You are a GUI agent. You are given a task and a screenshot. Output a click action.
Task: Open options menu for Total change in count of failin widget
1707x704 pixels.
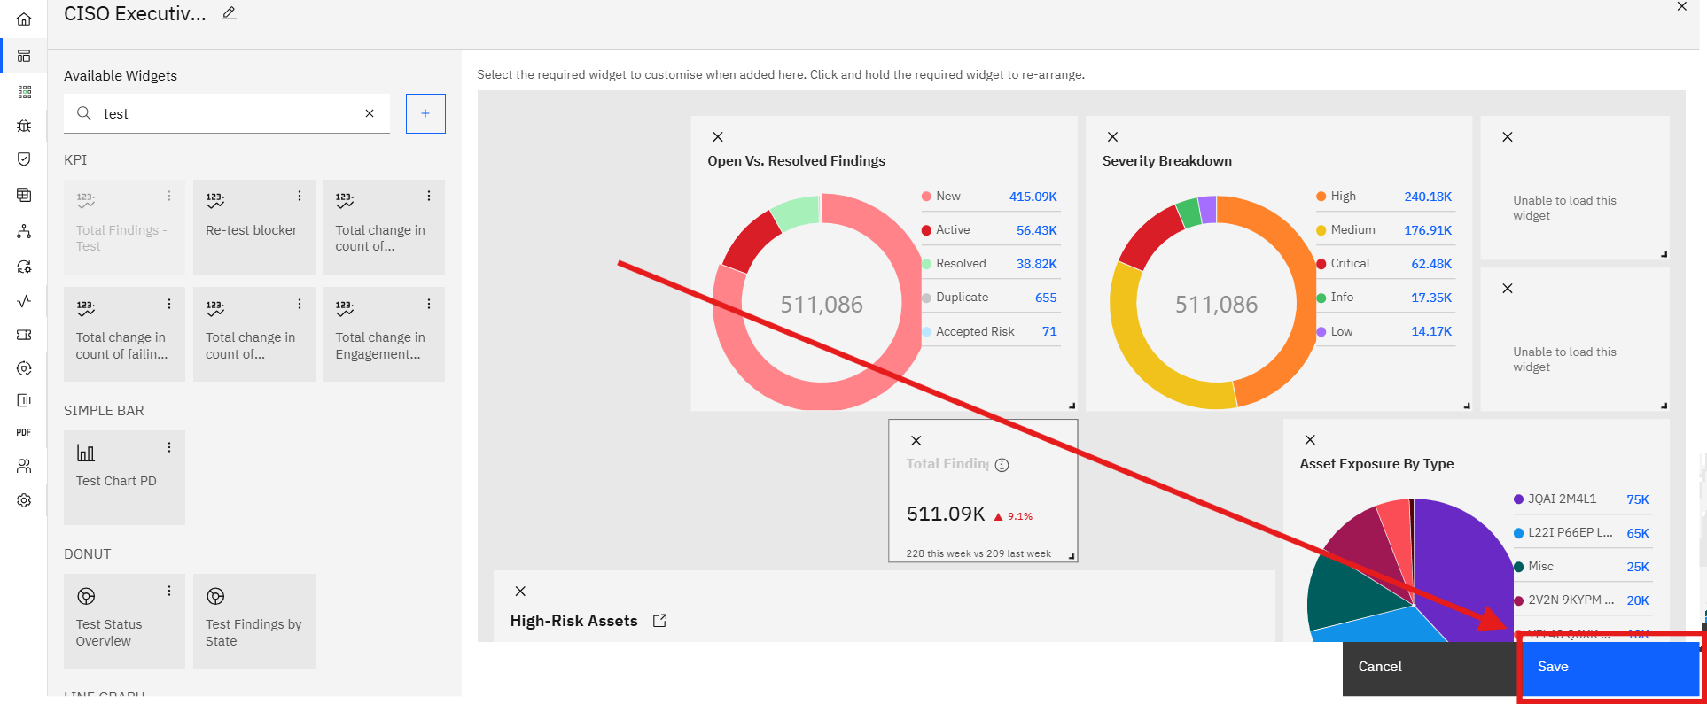tap(169, 304)
